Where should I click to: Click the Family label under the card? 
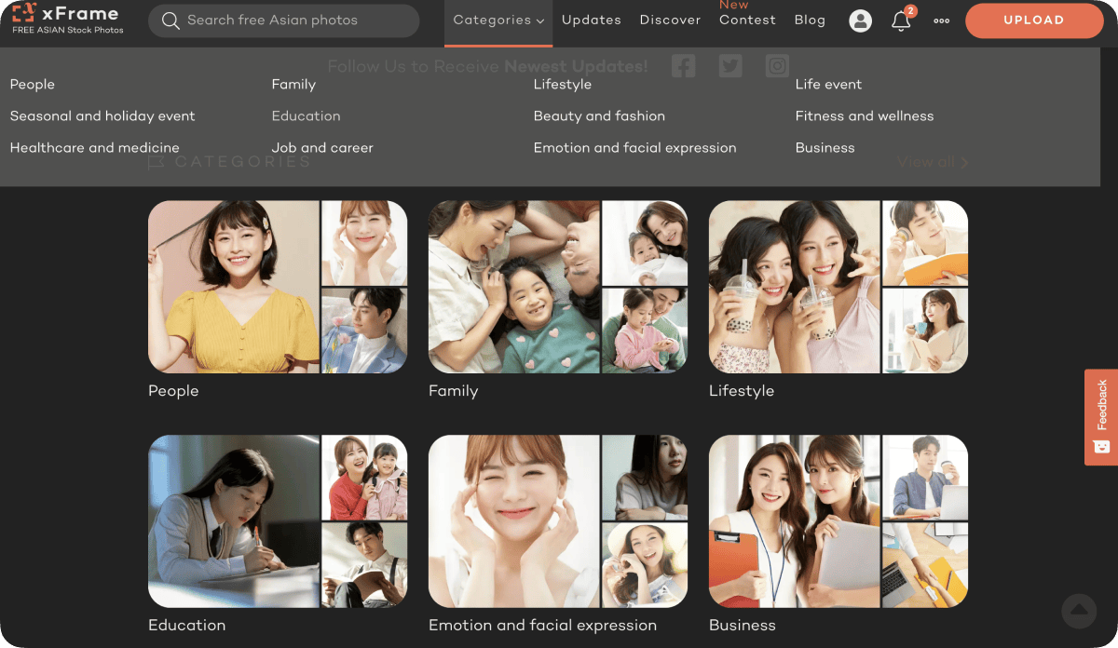pyautogui.click(x=453, y=391)
